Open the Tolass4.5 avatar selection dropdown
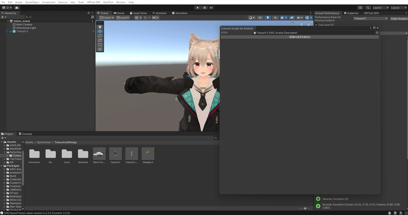408x215 pixels. [x=371, y=18]
